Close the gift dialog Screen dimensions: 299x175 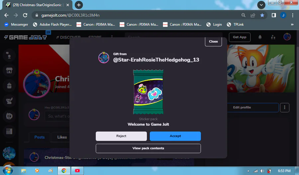pyautogui.click(x=213, y=42)
